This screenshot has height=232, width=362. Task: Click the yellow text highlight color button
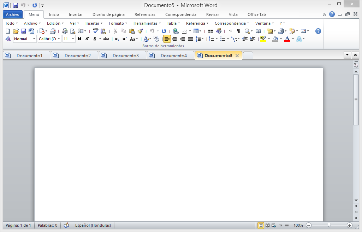click(x=263, y=39)
